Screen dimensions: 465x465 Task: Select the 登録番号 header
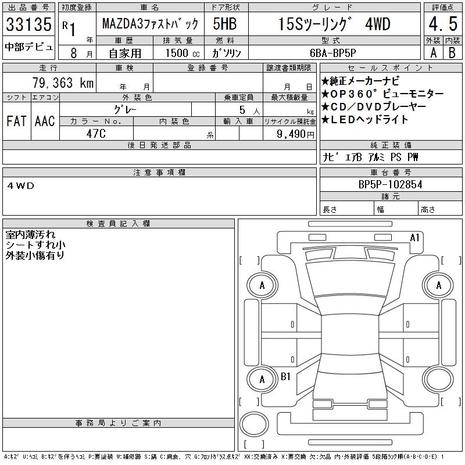tap(208, 68)
